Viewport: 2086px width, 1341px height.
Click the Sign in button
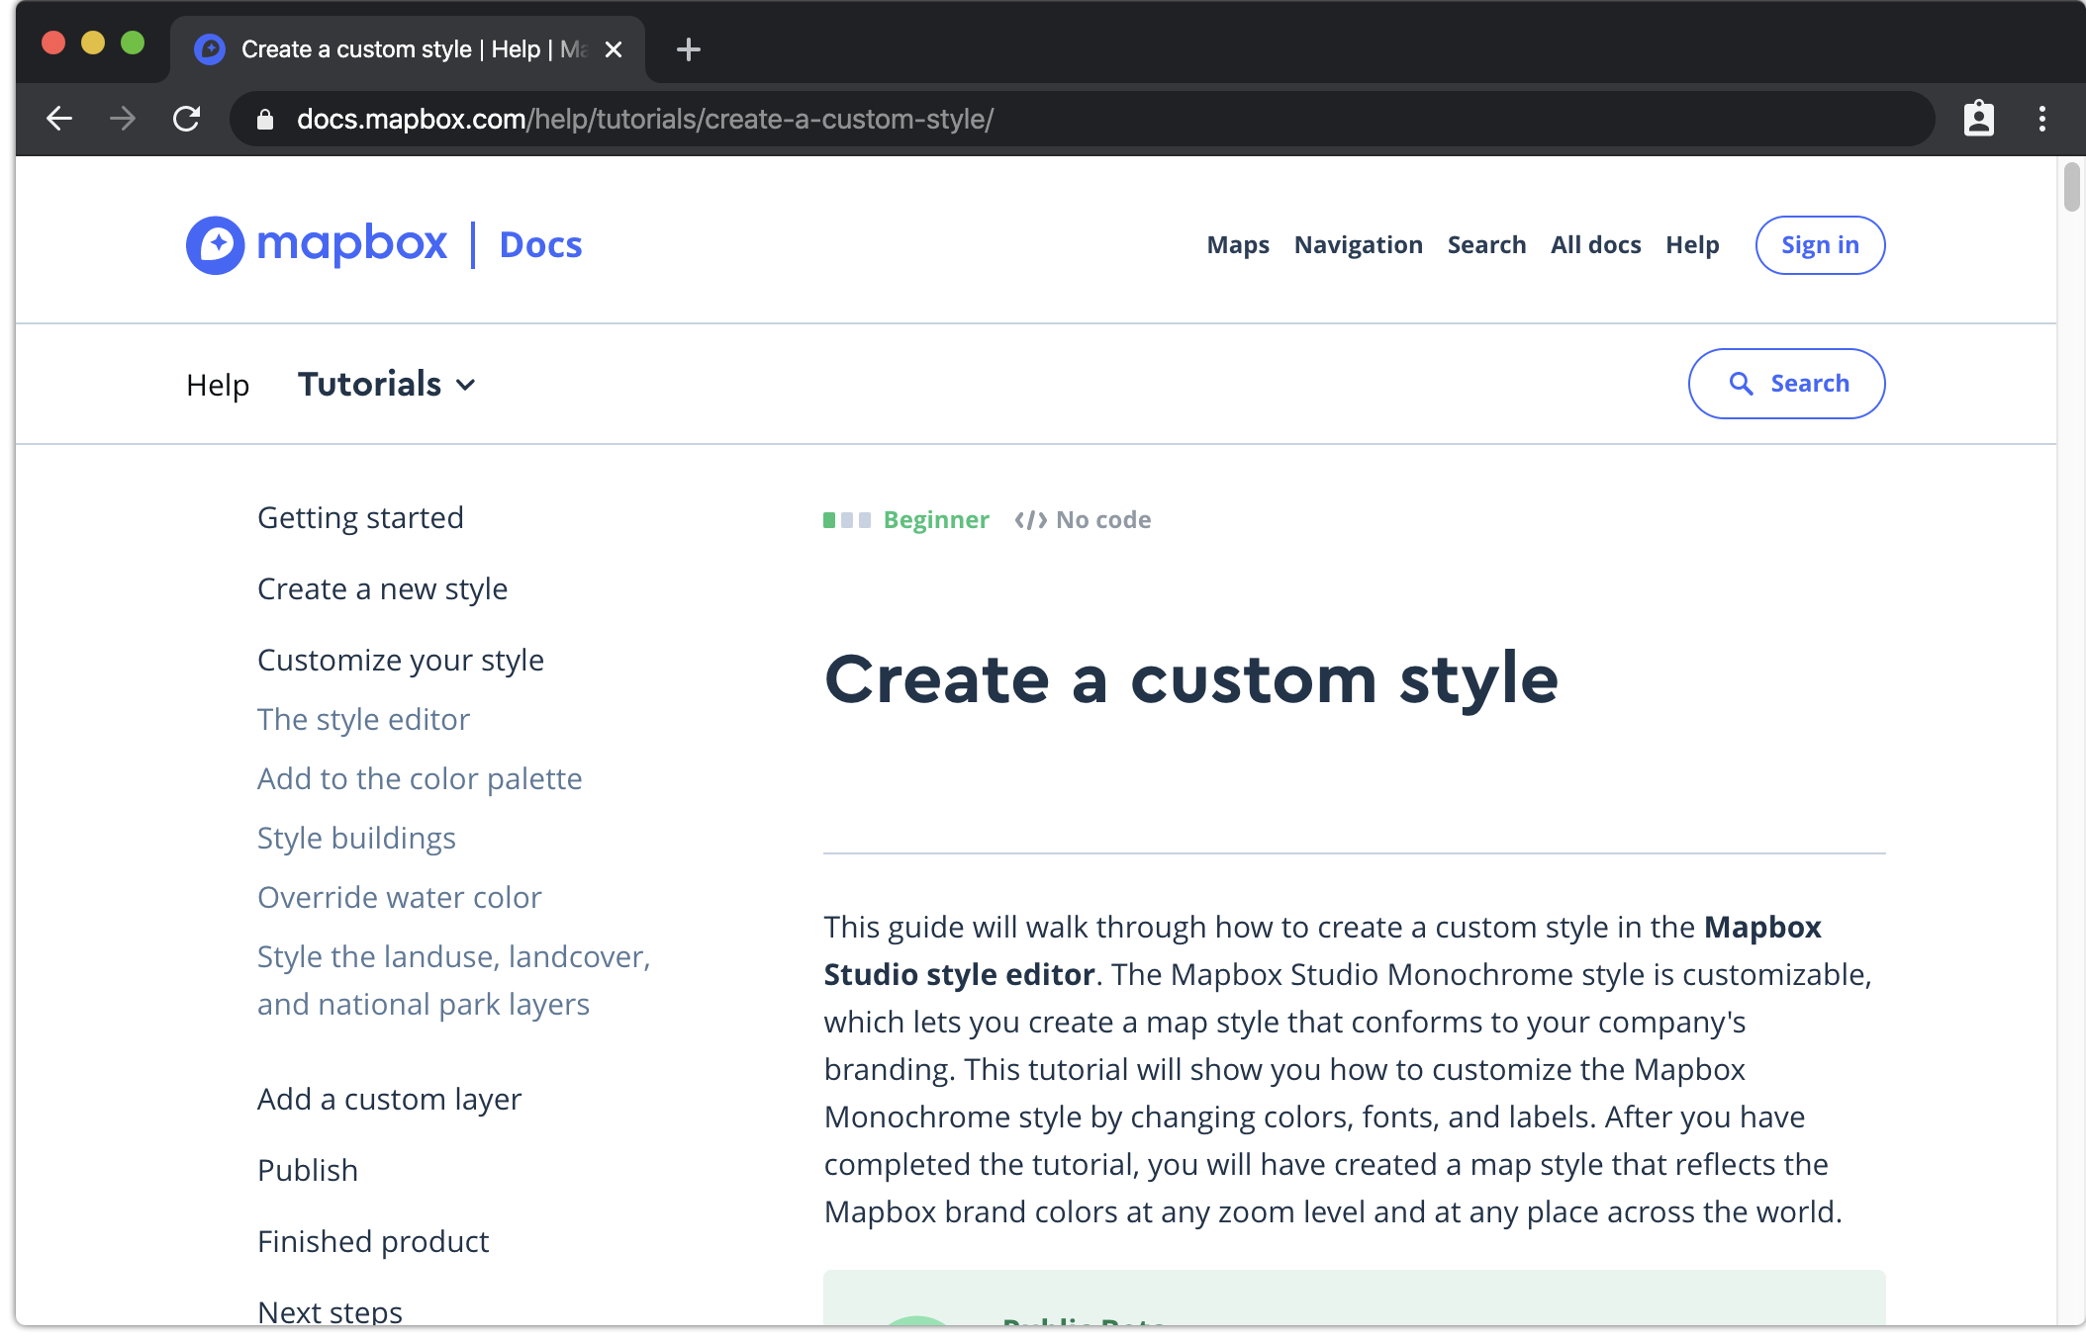click(x=1820, y=244)
